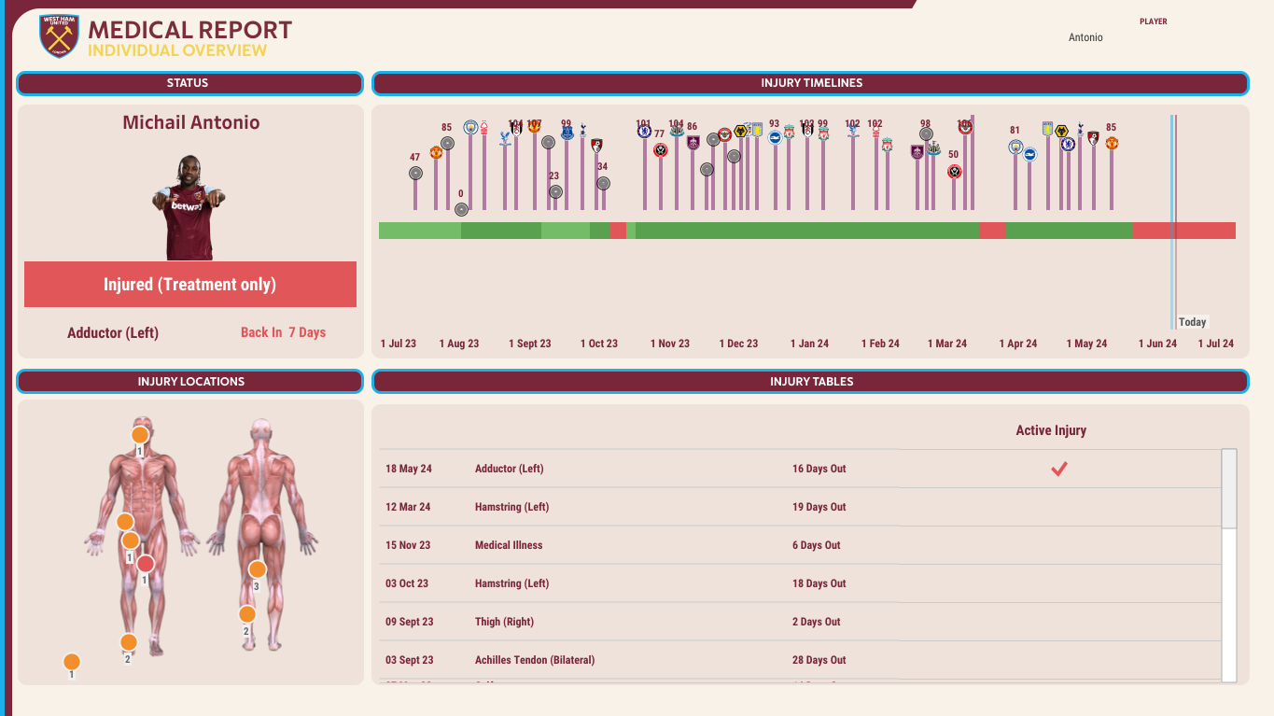This screenshot has width=1274, height=716.
Task: Click the grey match marker labeled 0
Action: click(461, 209)
